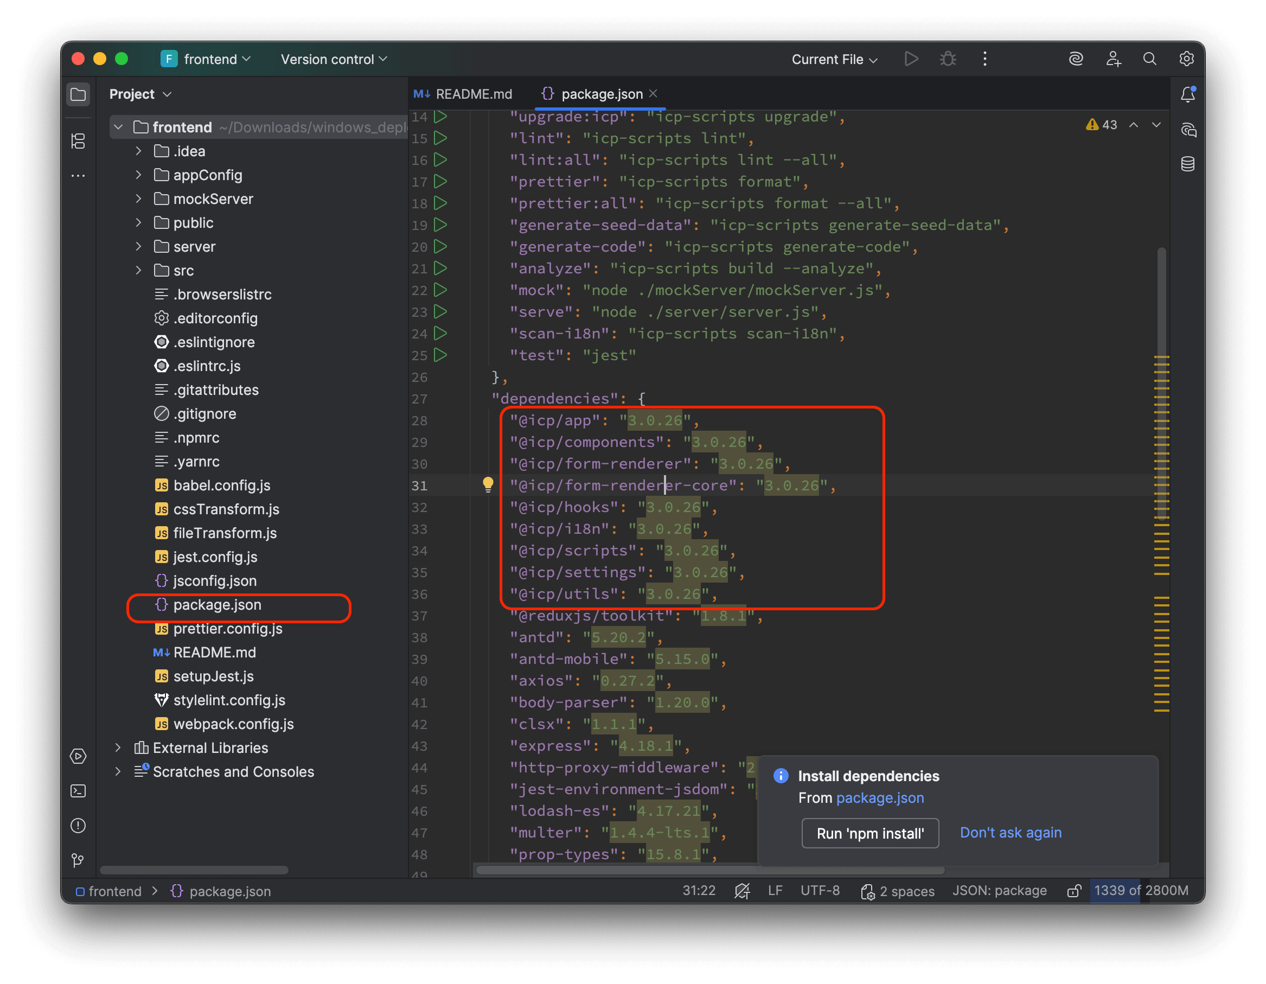The image size is (1266, 984).
Task: Run the 'lint' script gutter arrow on line 15
Action: click(440, 138)
